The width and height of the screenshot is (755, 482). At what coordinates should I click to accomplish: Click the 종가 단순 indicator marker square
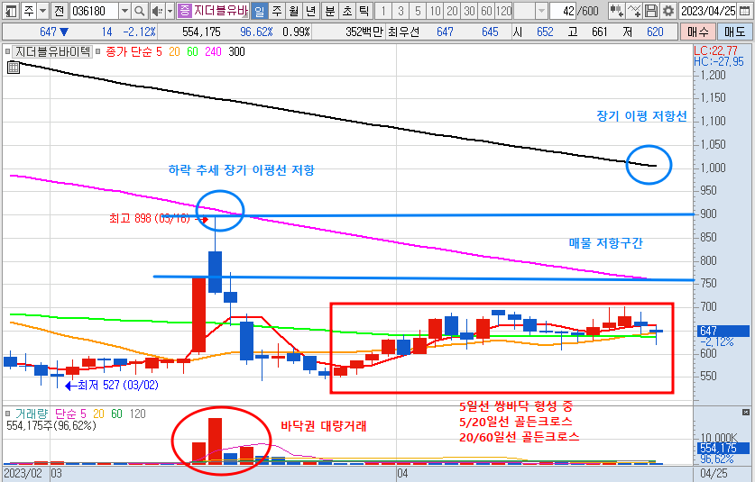[x=97, y=51]
